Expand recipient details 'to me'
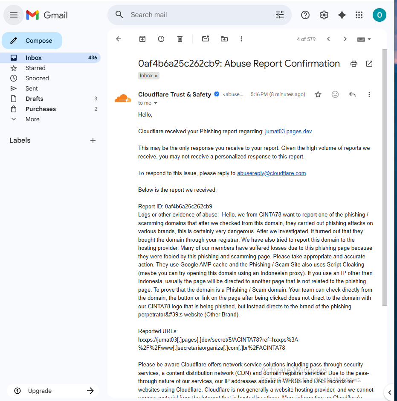Screen dimensions: 397x401 pyautogui.click(x=156, y=103)
